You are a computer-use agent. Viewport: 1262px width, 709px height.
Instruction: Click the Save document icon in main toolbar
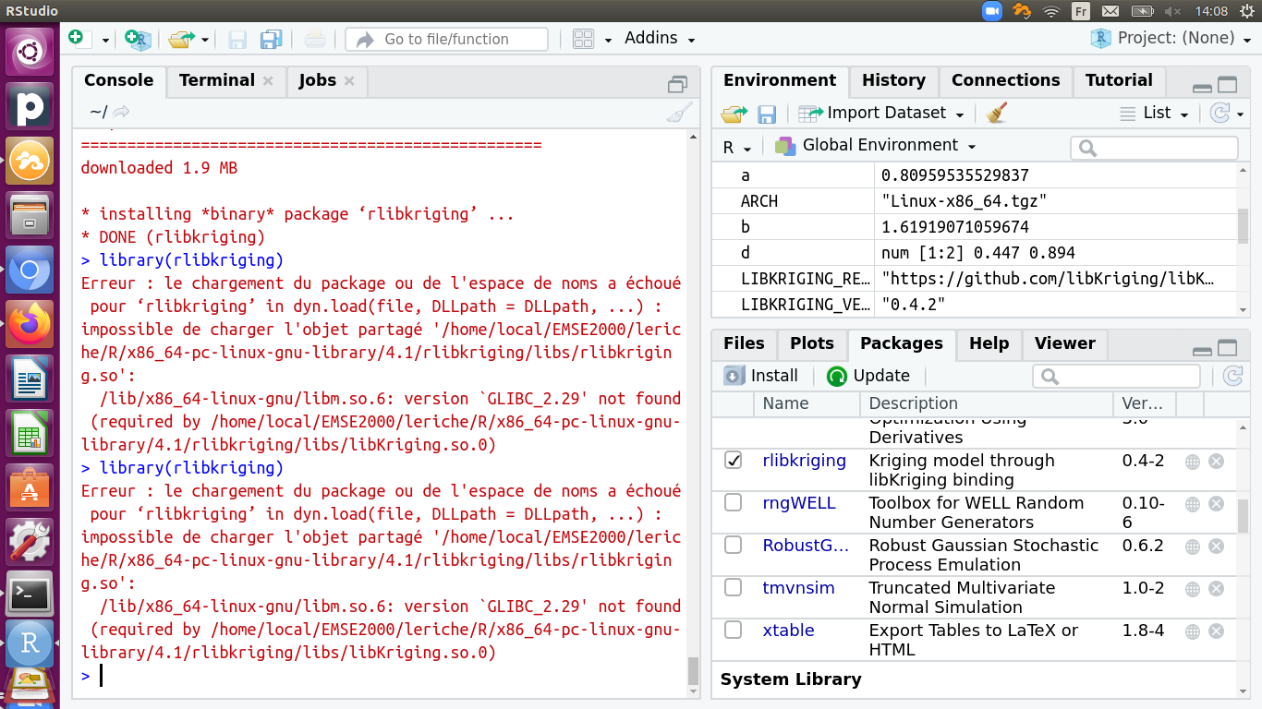tap(237, 39)
